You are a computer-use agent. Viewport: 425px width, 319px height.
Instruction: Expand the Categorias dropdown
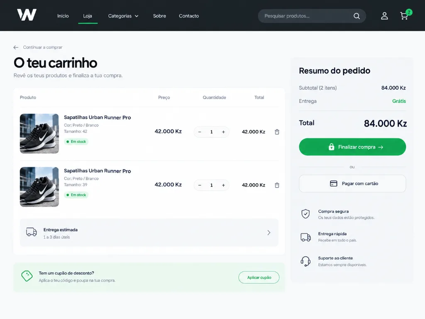coord(123,16)
